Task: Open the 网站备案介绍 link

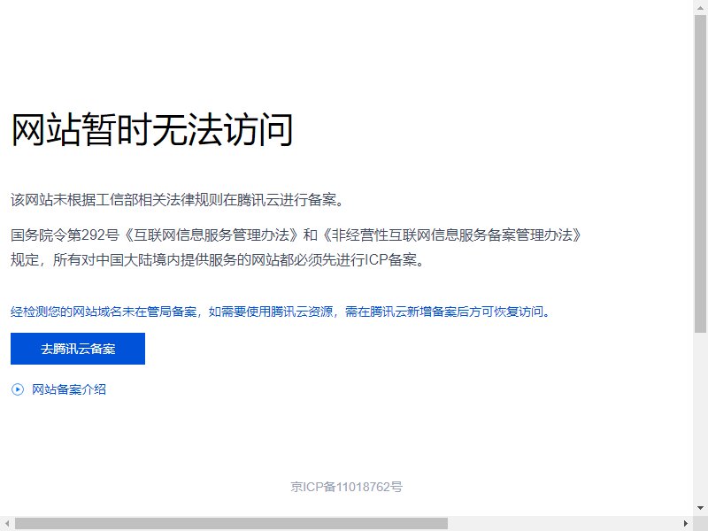Action: 69,389
